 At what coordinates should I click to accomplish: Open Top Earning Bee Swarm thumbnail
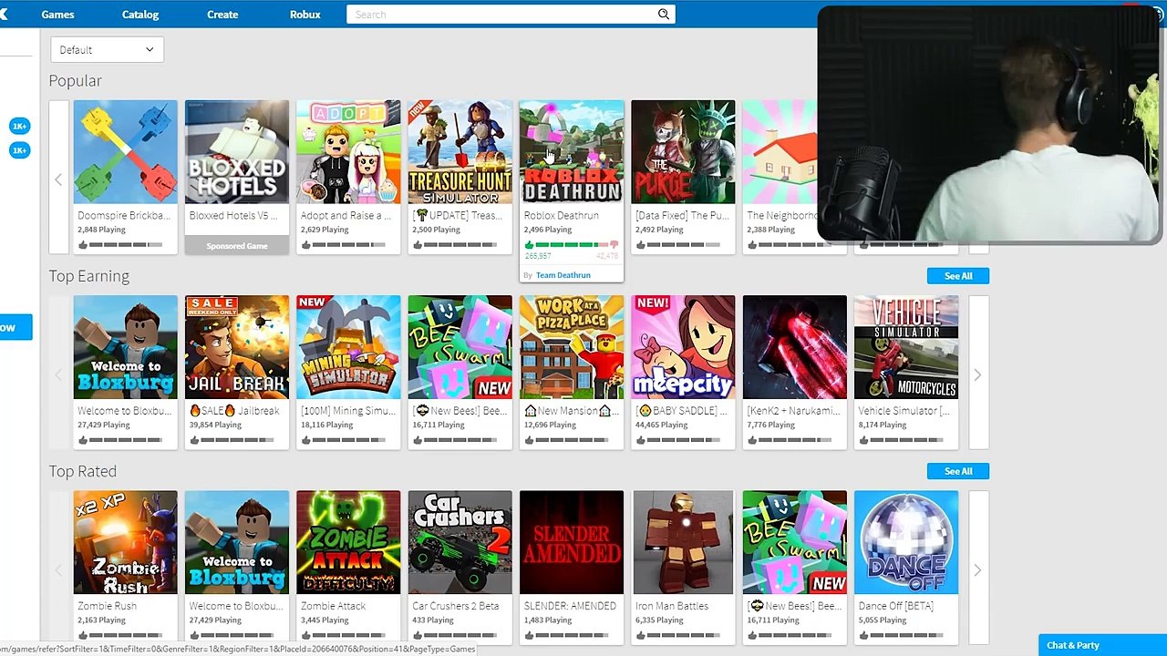tap(460, 347)
